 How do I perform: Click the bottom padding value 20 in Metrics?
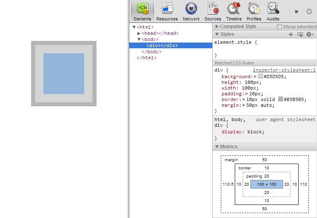267,193
